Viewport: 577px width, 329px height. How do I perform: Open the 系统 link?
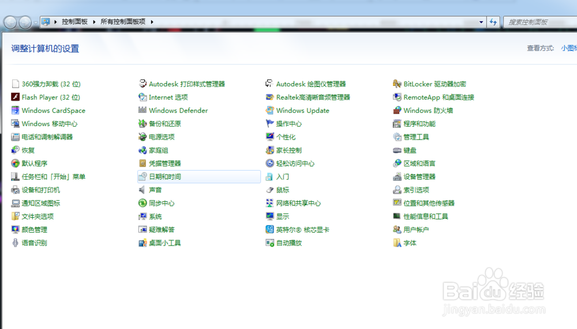pyautogui.click(x=155, y=217)
